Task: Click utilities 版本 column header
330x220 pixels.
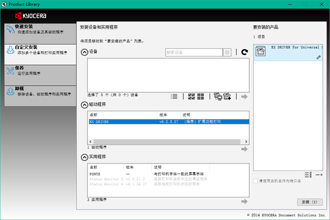Action: click(x=137, y=167)
